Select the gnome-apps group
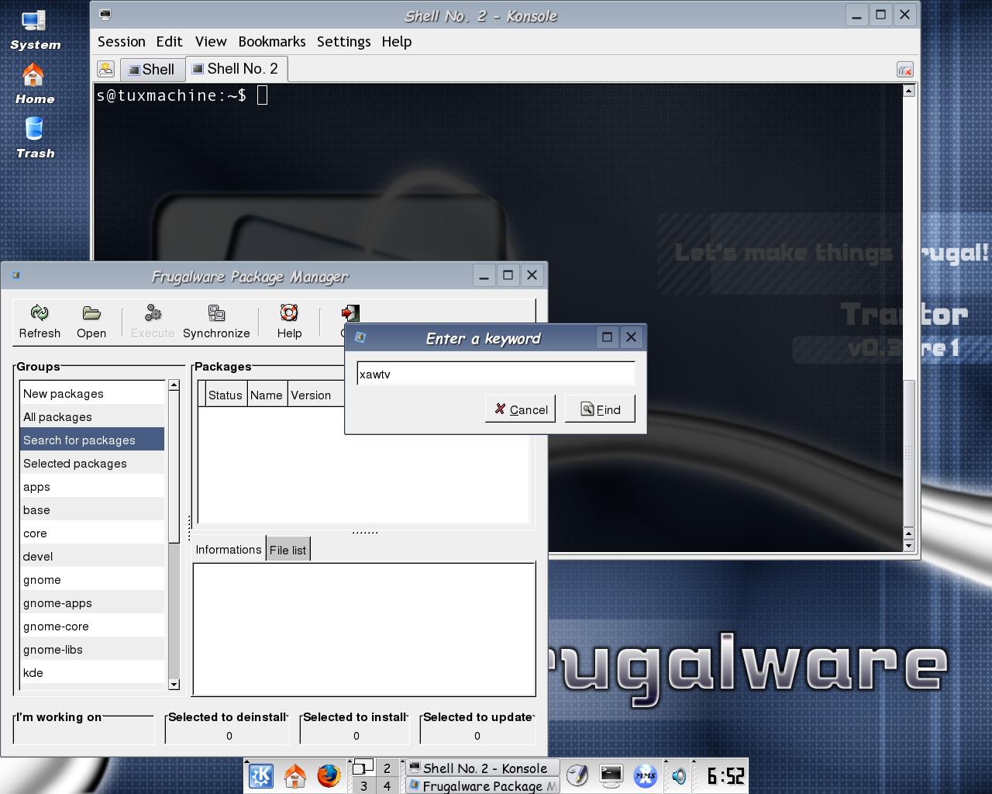Screen dimensions: 992x794 point(92,602)
